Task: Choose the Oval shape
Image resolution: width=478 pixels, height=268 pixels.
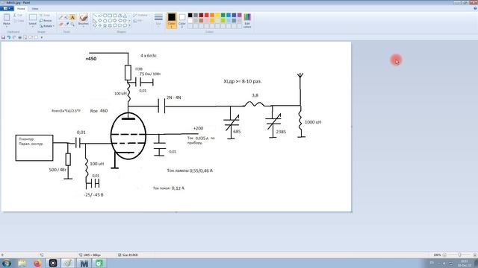Action: (x=105, y=16)
